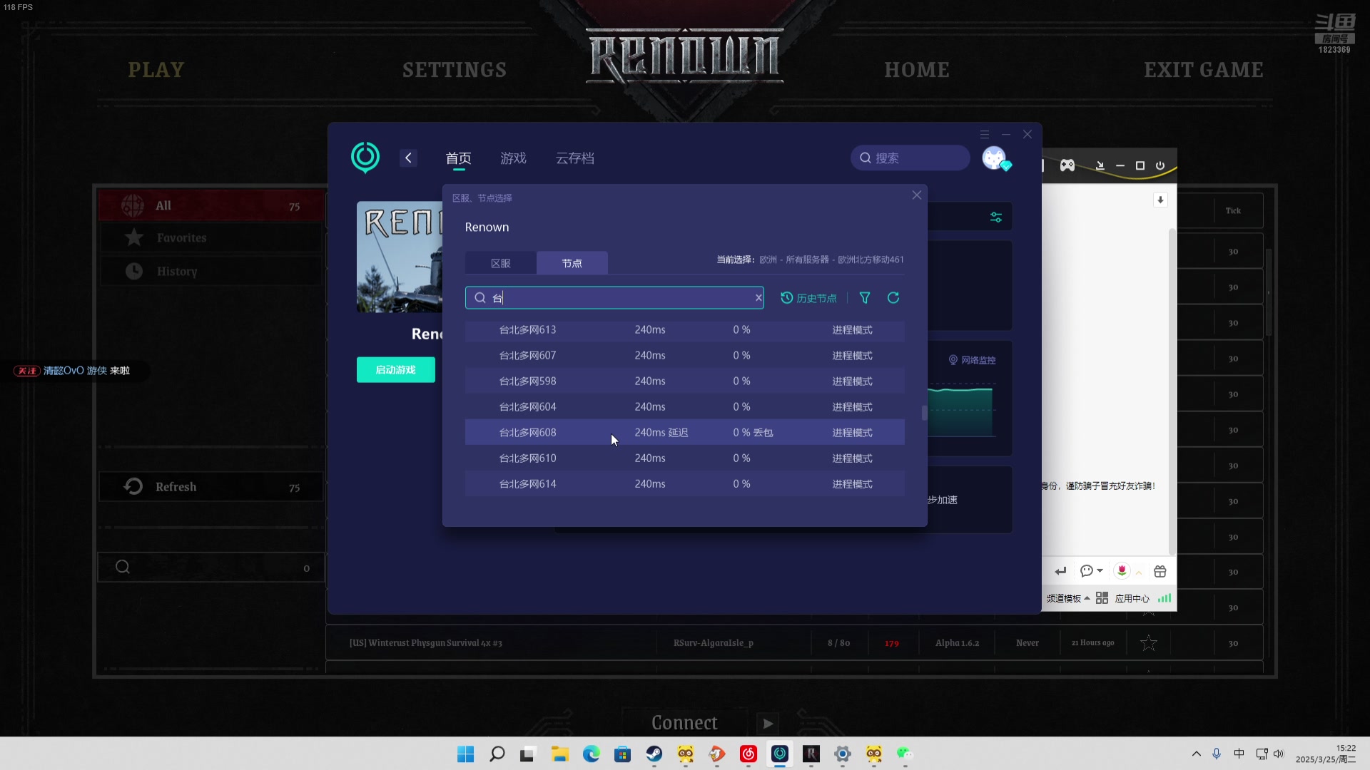Open File Explorer from the taskbar
The width and height of the screenshot is (1370, 770).
point(559,754)
